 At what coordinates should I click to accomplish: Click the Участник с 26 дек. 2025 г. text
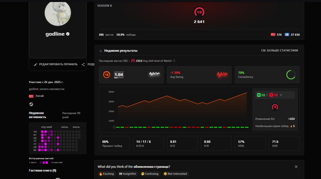[46, 82]
